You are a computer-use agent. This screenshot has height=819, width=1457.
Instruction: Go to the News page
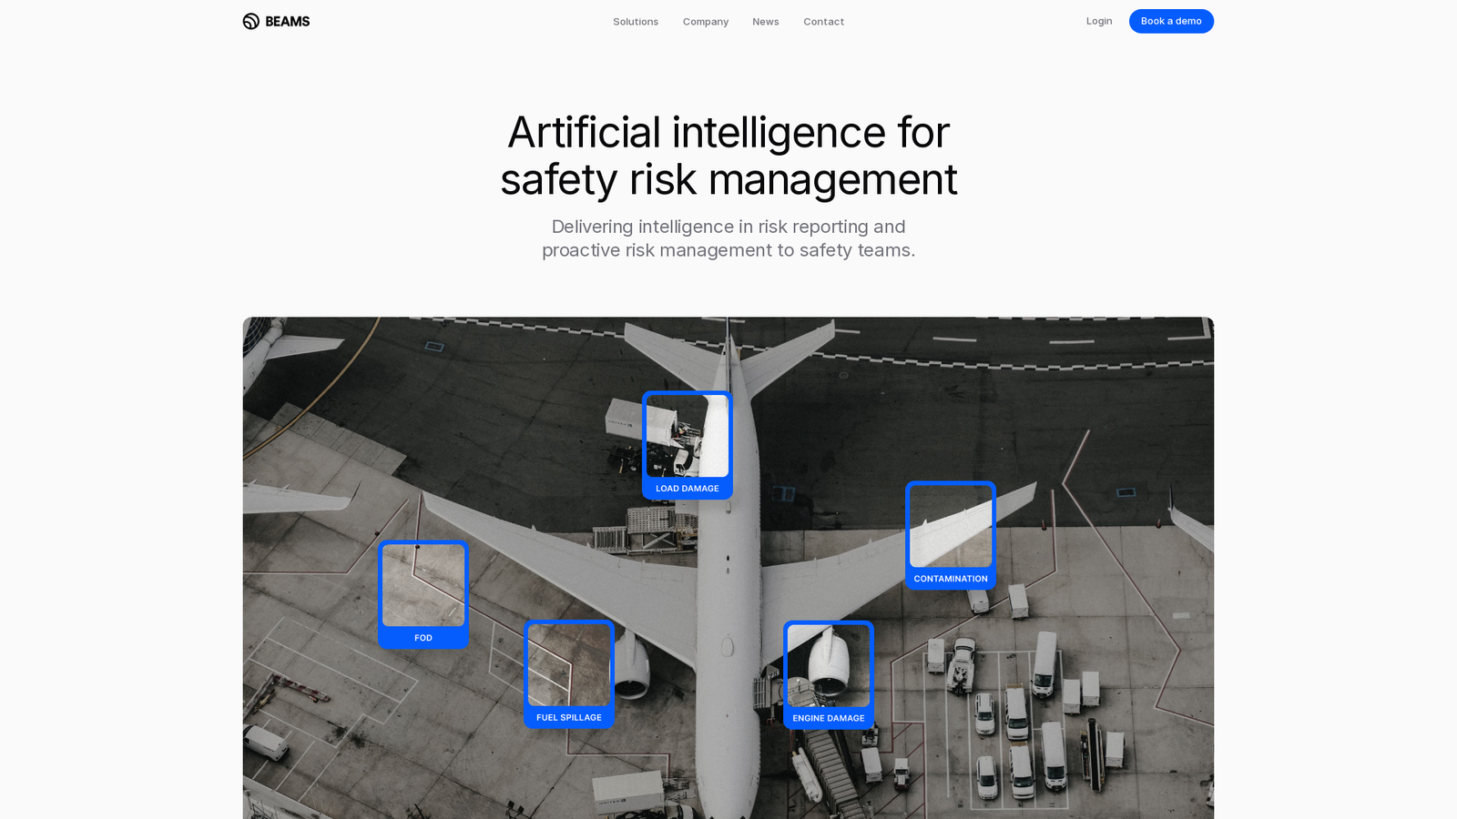766,22
